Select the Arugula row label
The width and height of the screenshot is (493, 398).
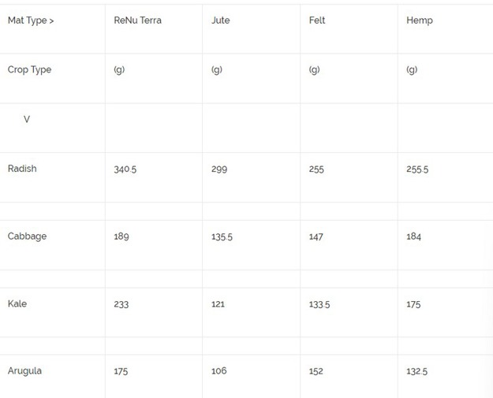[x=24, y=370]
